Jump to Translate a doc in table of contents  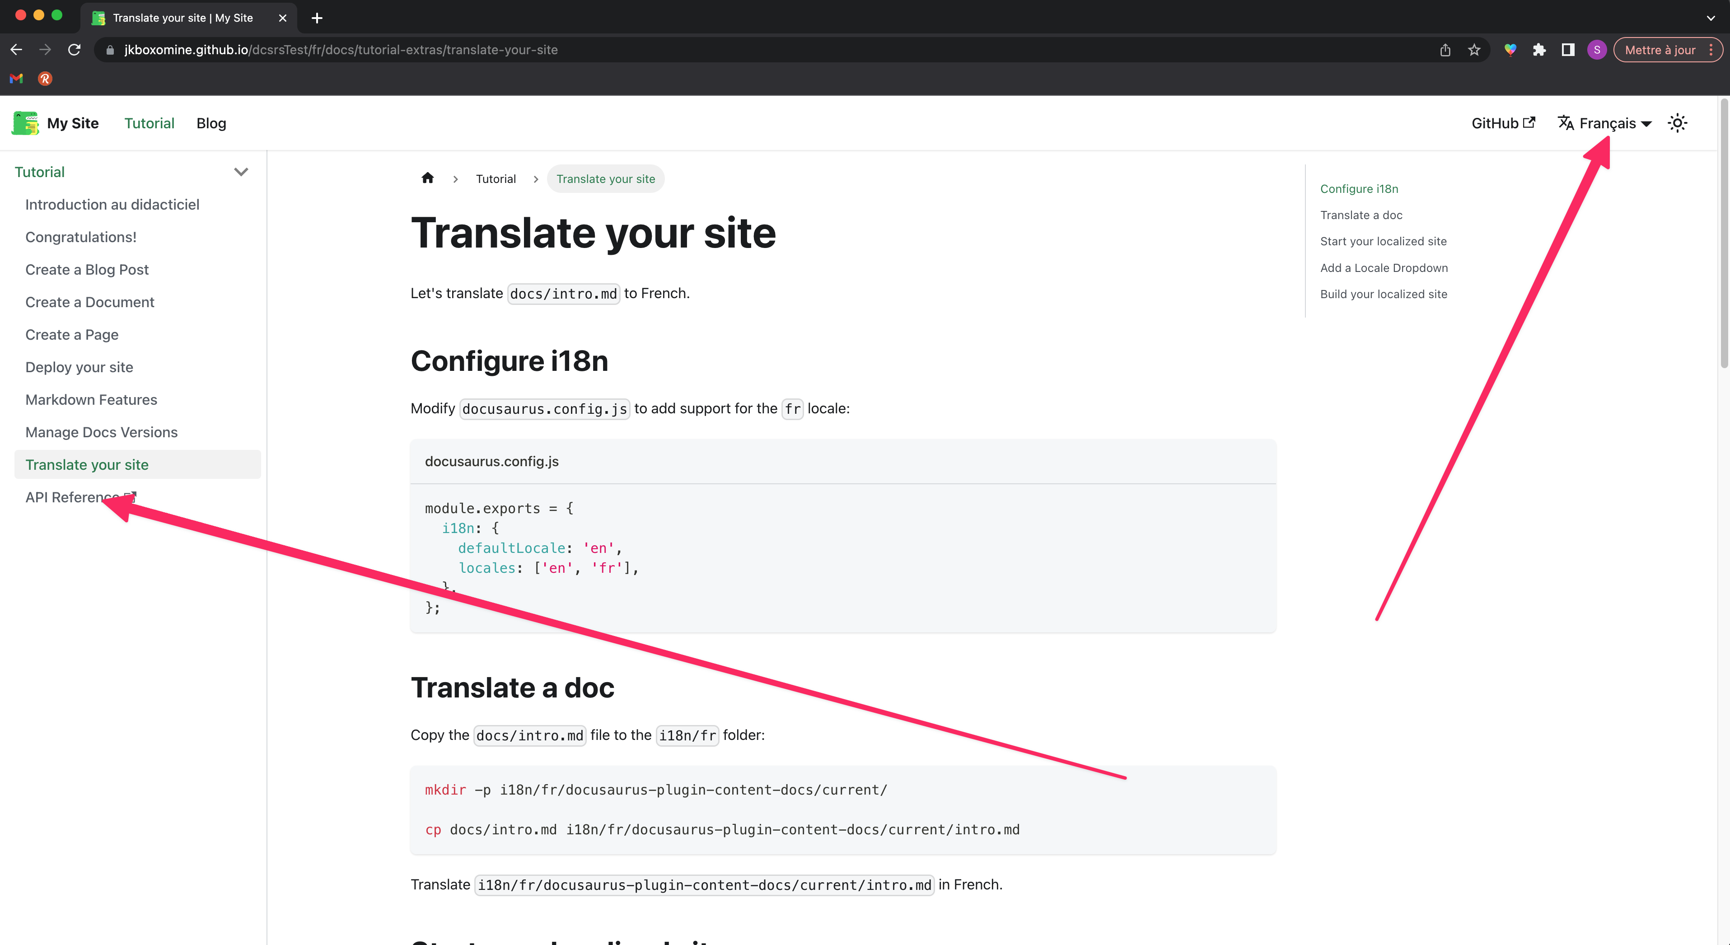[1361, 215]
